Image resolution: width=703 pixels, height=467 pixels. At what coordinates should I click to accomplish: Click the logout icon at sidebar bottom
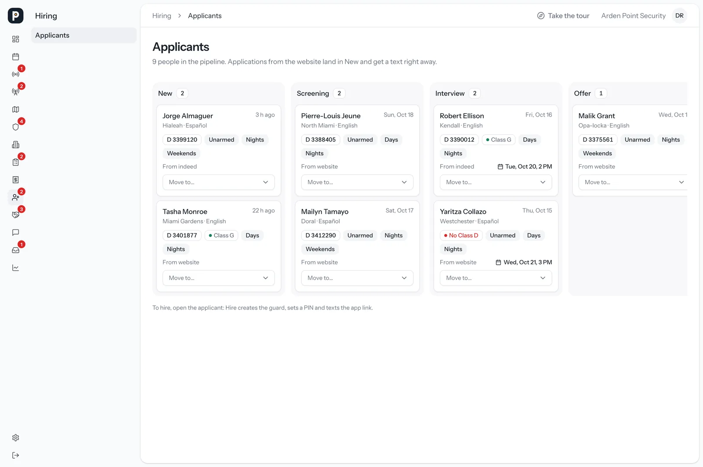(16, 455)
